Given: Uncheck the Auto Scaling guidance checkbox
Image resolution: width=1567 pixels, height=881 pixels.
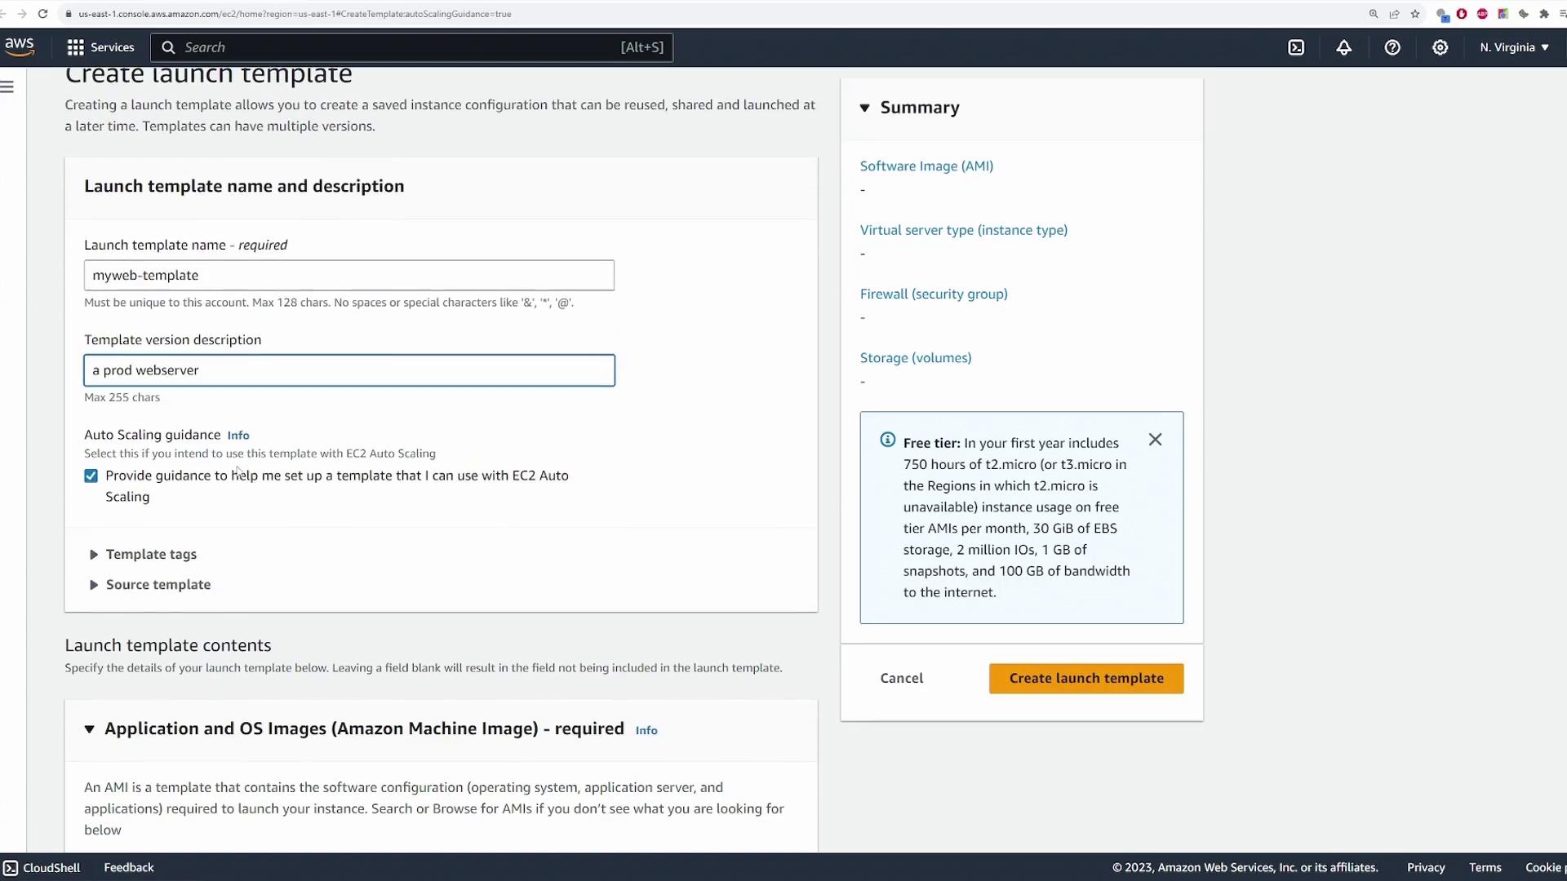Looking at the screenshot, I should point(91,476).
